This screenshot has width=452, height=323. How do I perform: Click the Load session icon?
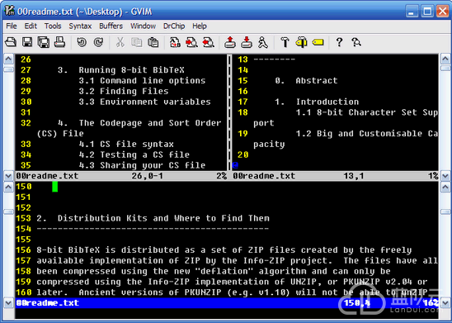pos(230,42)
